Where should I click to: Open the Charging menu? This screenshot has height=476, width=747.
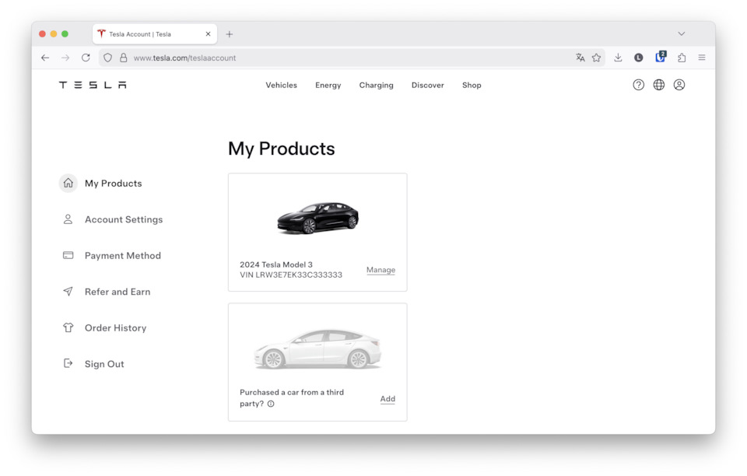tap(377, 86)
